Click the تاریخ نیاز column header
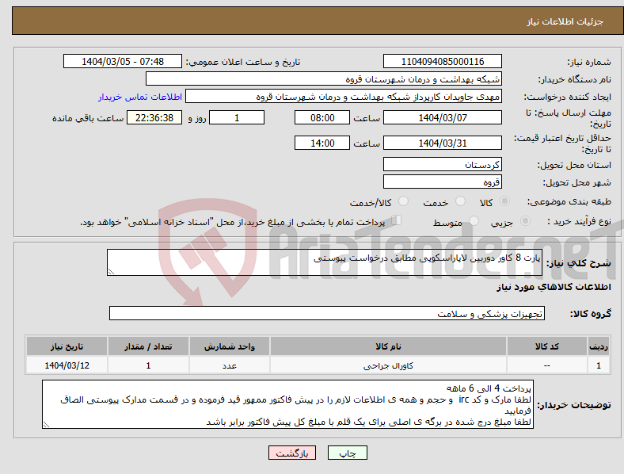The image size is (624, 474). tap(67, 346)
